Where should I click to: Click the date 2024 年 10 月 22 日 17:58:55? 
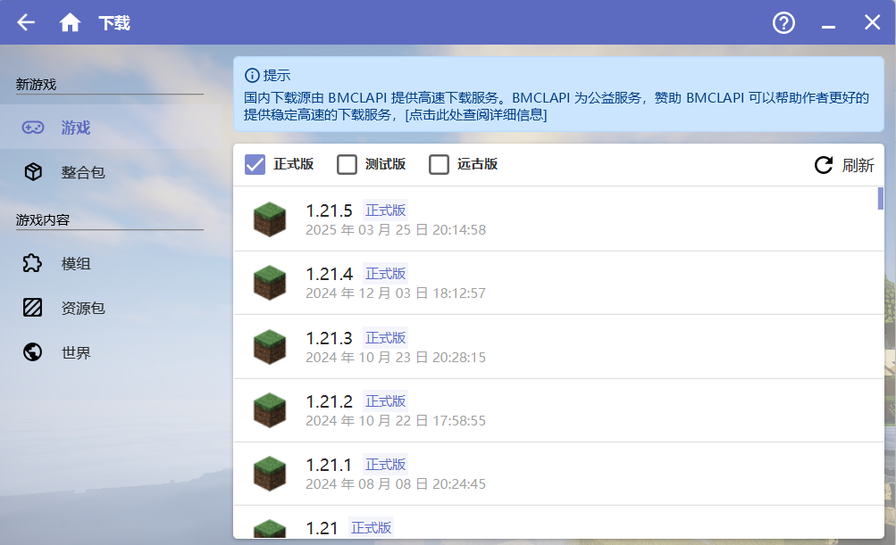point(396,421)
